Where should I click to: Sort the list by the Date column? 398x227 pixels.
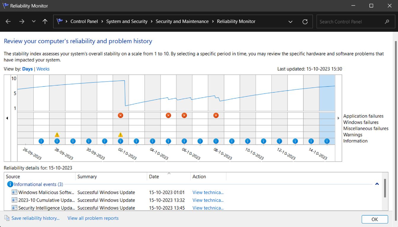tap(169, 176)
